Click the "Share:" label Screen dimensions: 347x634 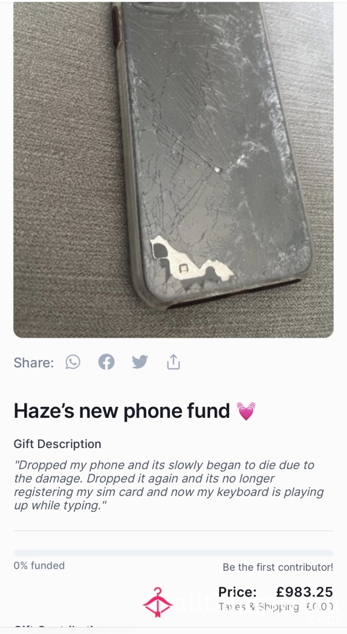click(34, 362)
